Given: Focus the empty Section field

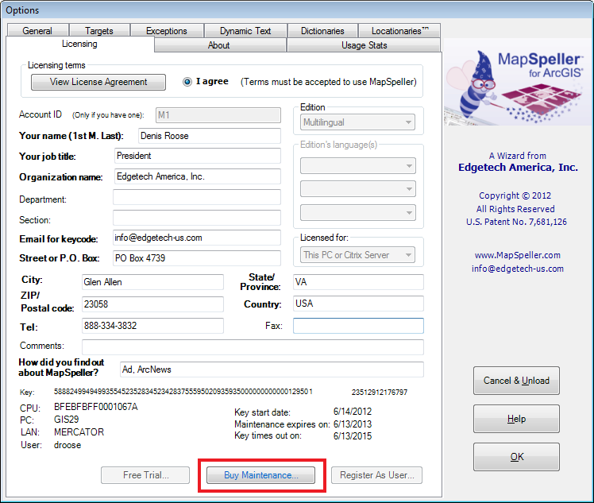Looking at the screenshot, I should 197,218.
